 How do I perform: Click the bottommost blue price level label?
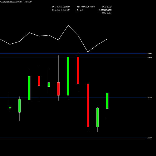[149, 138]
